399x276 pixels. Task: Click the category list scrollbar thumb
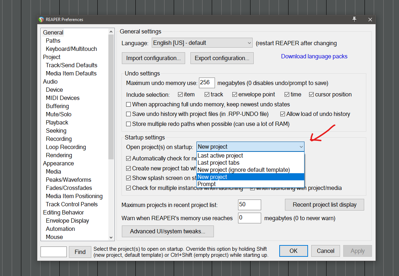(x=111, y=97)
